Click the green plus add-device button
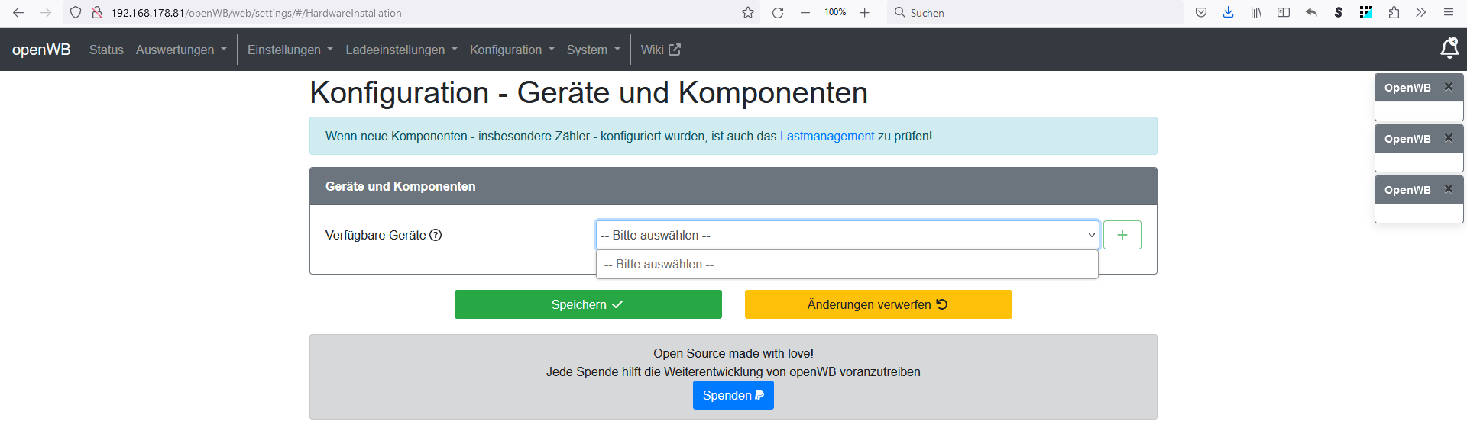 1122,235
